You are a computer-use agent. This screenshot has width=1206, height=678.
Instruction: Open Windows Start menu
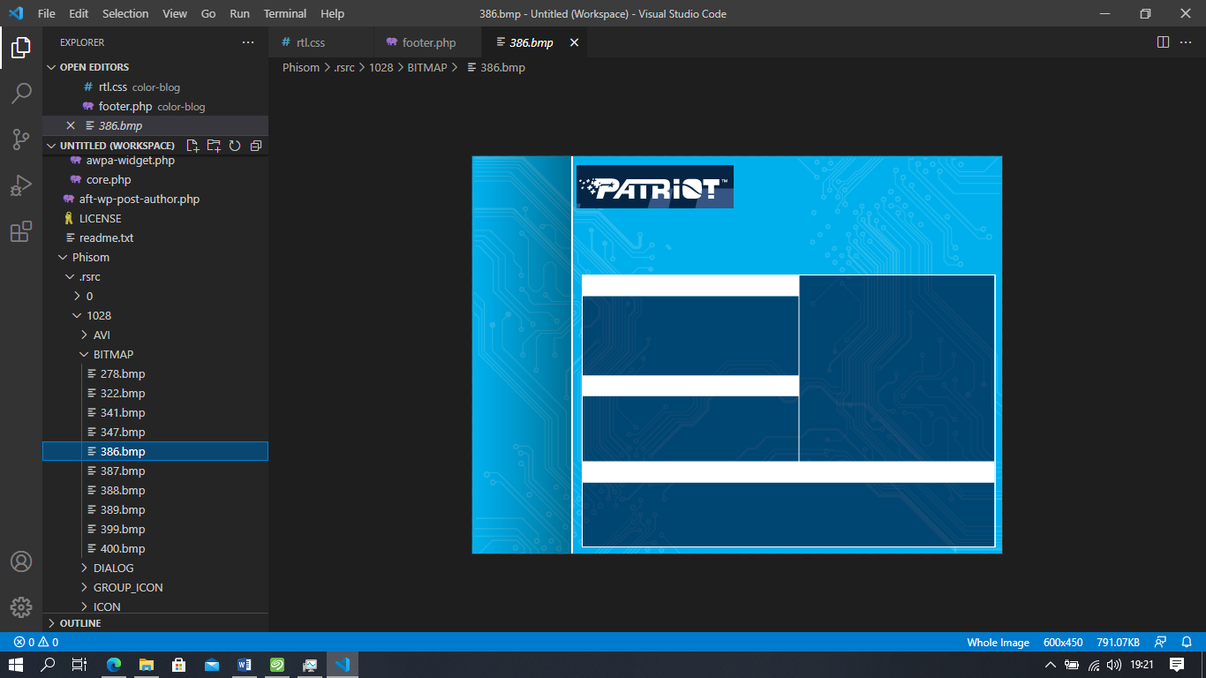[16, 665]
